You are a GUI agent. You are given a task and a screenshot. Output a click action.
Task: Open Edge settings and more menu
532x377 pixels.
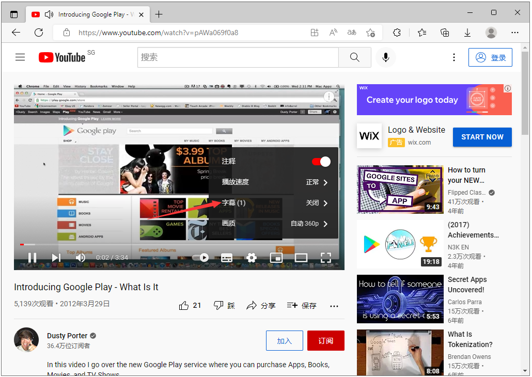click(514, 33)
